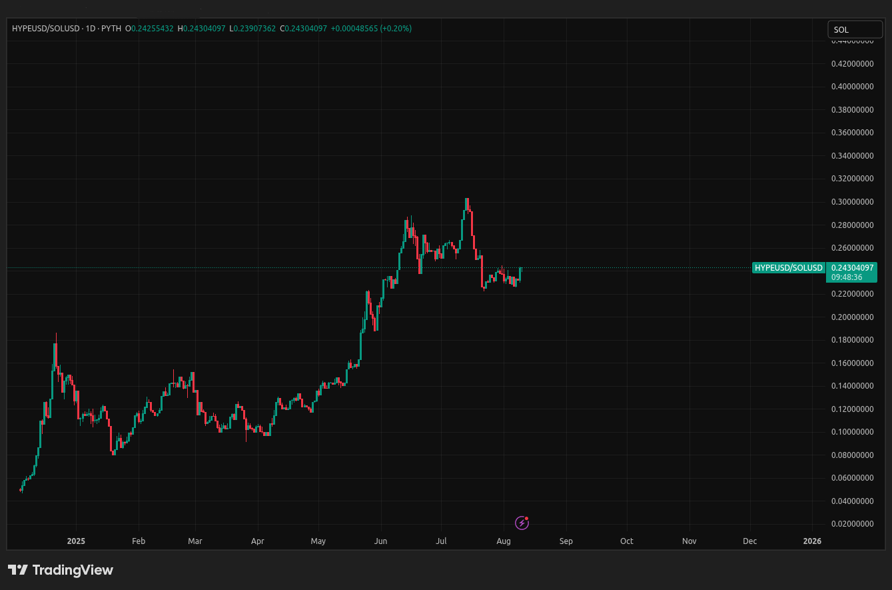Click the current price 0.24304097 label

(x=851, y=267)
